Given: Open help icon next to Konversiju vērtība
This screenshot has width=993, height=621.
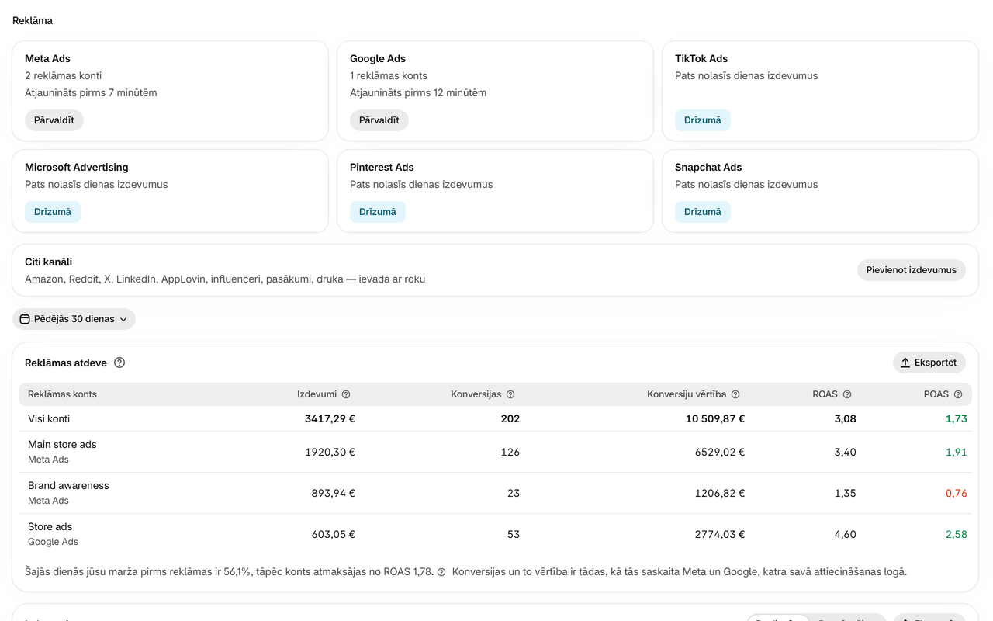Looking at the screenshot, I should click(x=735, y=394).
